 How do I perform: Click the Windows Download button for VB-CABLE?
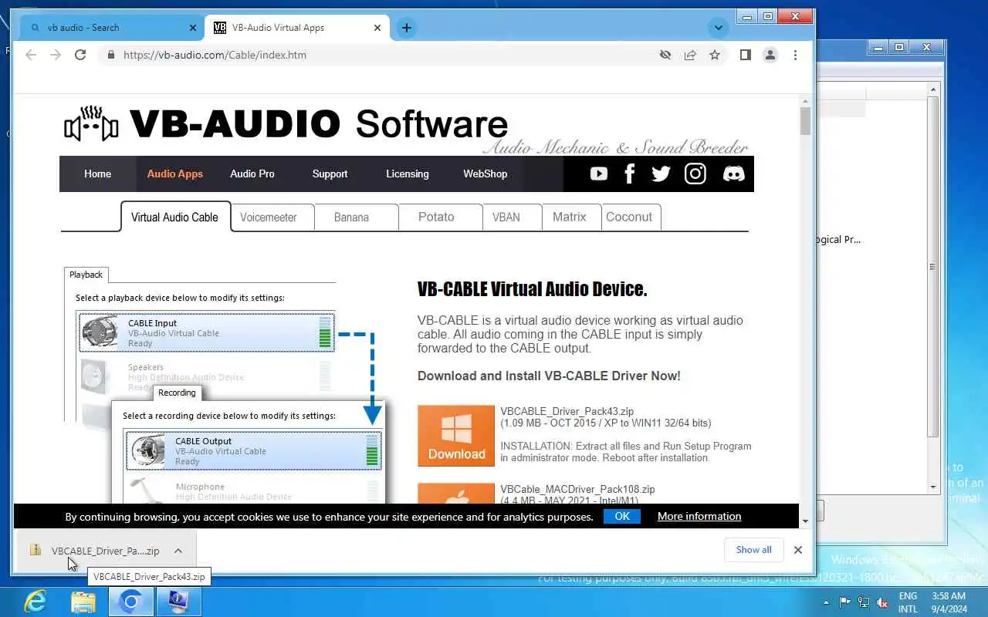(456, 436)
